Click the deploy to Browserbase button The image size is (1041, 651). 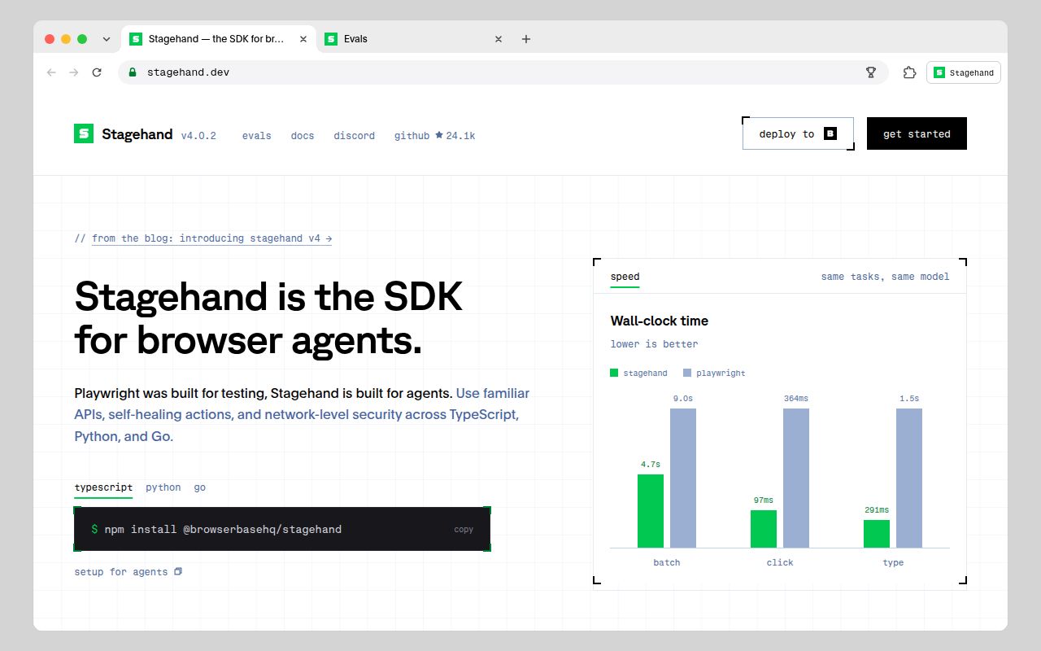click(798, 133)
